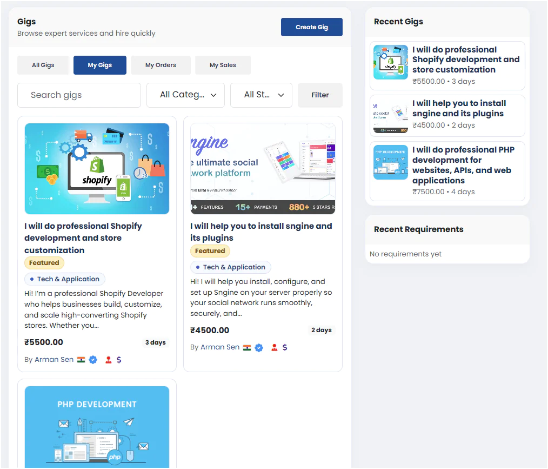The image size is (548, 469).
Task: Click the verified badge on the Shopify gig
Action: pyautogui.click(x=93, y=360)
